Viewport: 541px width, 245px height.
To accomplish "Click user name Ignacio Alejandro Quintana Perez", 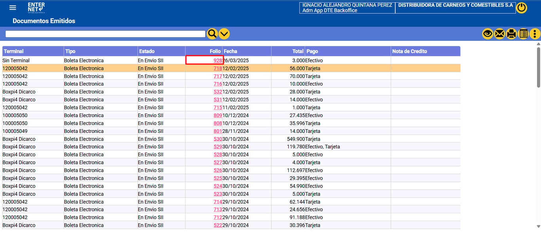I will click(x=347, y=5).
